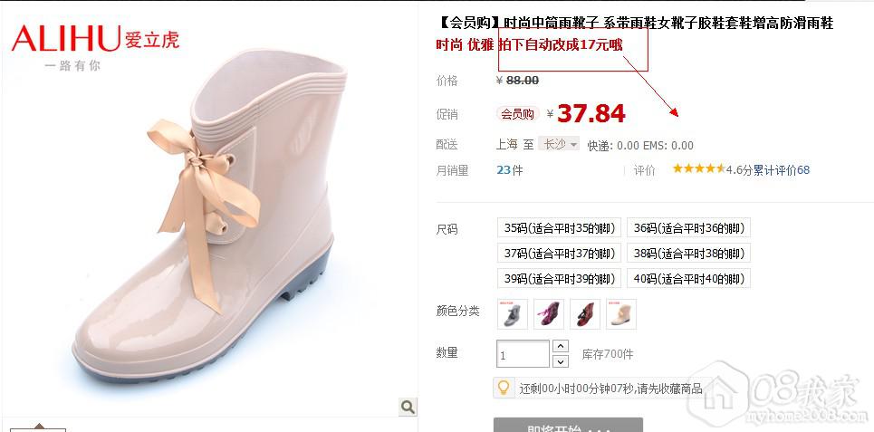Choose size 37码 option
This screenshot has width=874, height=432.
(559, 253)
